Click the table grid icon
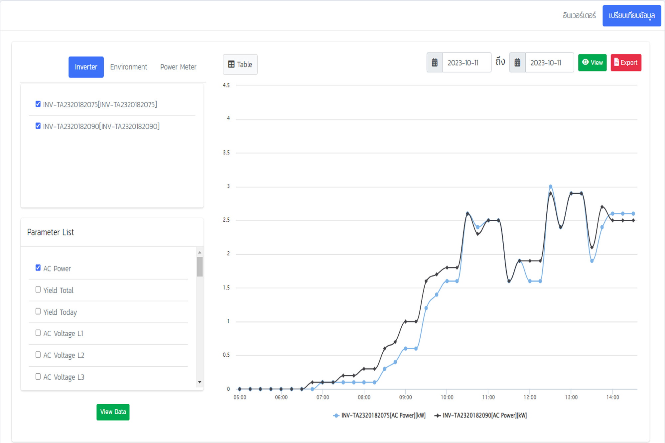The image size is (665, 443). (x=231, y=64)
